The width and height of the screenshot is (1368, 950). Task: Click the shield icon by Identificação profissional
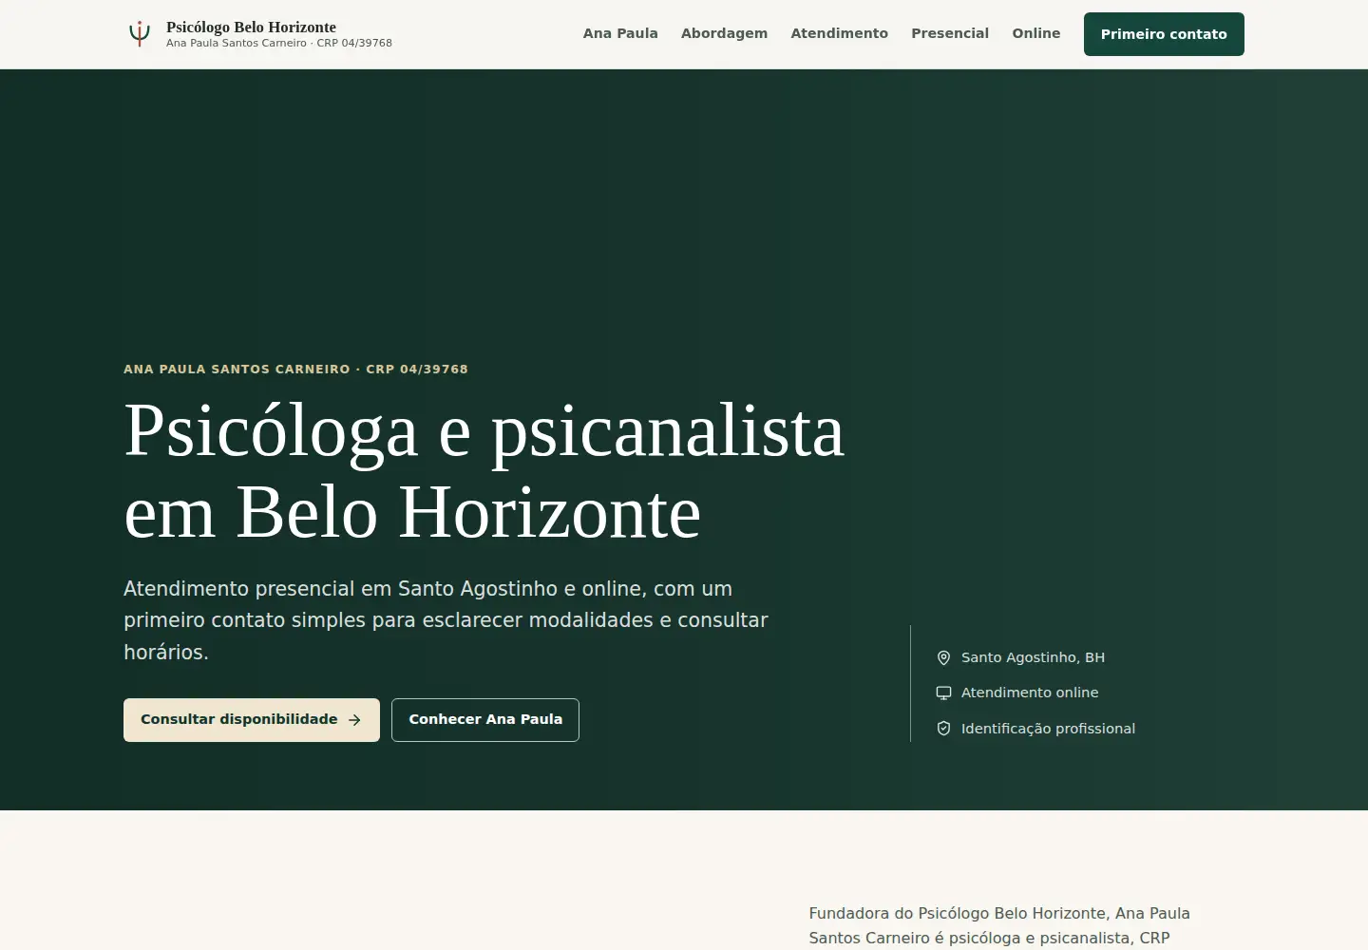943,729
